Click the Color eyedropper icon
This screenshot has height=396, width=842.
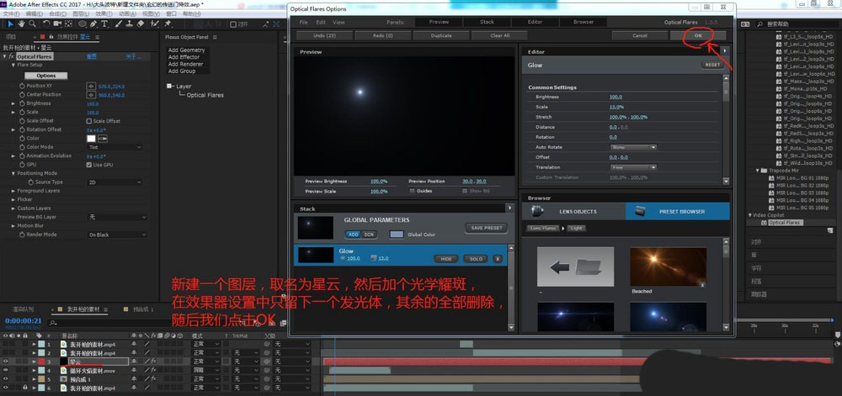click(x=104, y=138)
